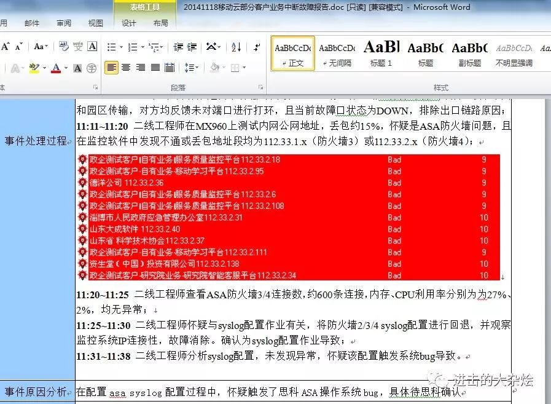Click the Grow Font button
The height and width of the screenshot is (404, 551).
6,47
